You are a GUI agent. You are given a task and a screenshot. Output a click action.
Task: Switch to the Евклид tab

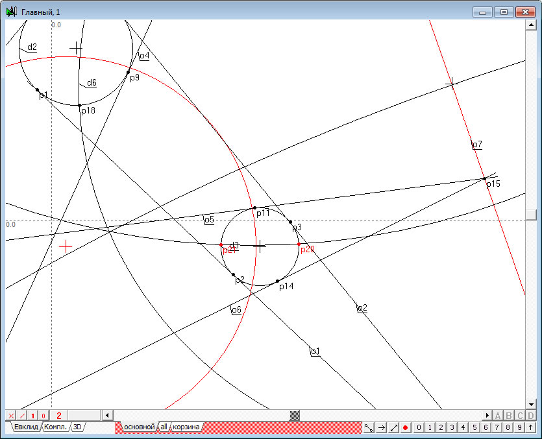(x=26, y=427)
